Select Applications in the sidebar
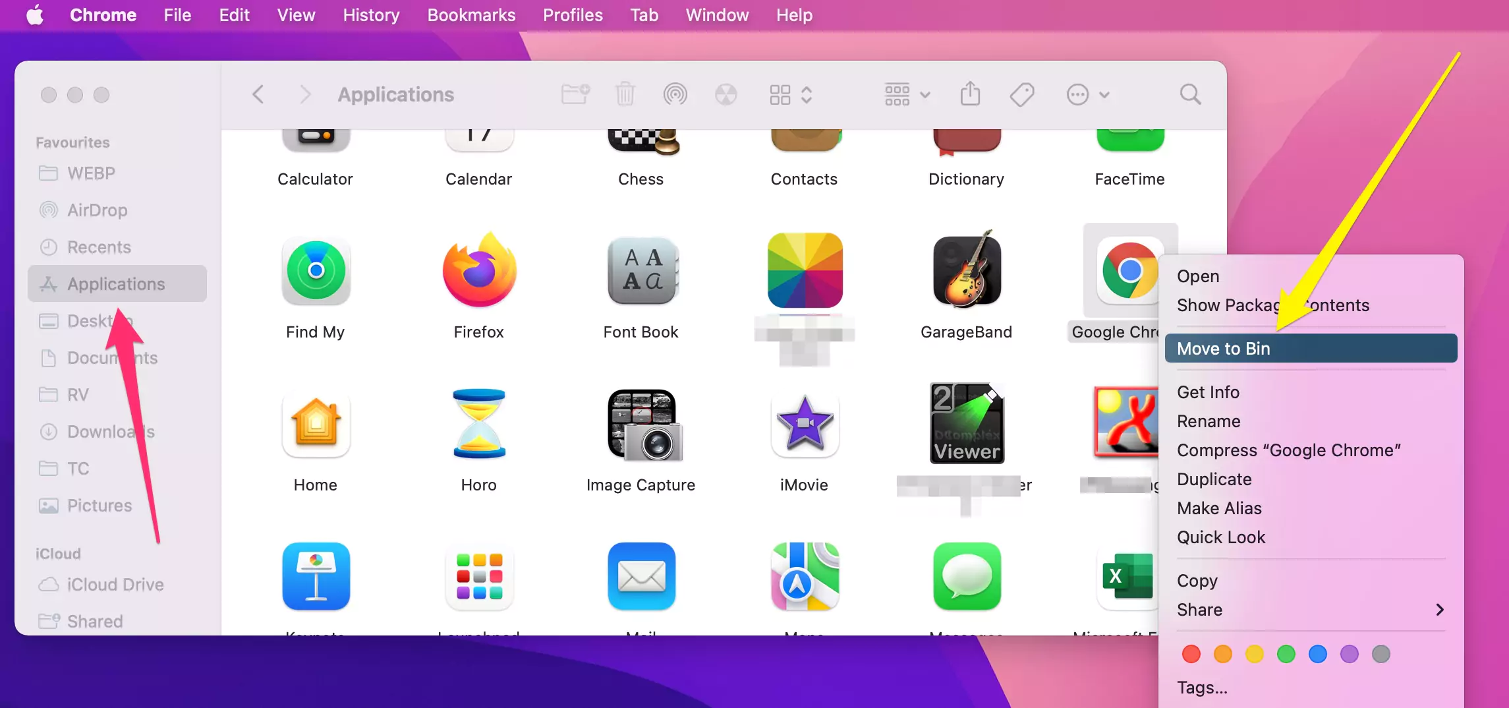Viewport: 1509px width, 708px height. pyautogui.click(x=117, y=284)
